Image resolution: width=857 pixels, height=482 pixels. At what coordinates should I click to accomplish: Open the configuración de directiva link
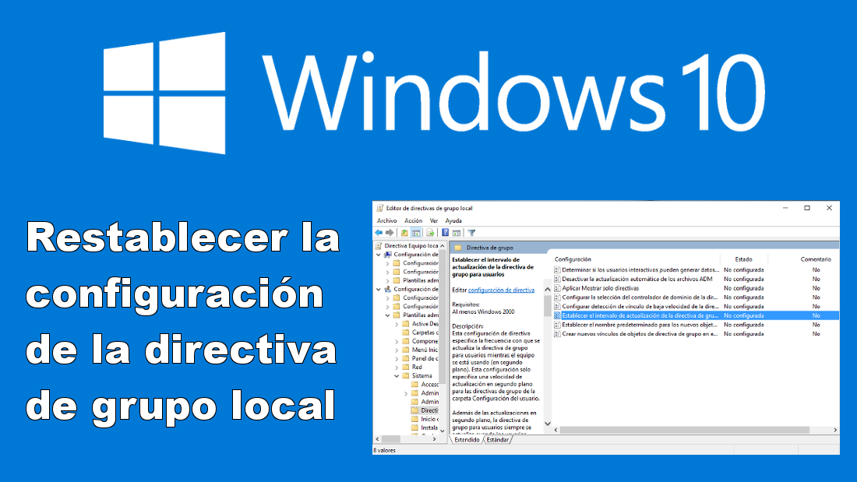coord(501,290)
